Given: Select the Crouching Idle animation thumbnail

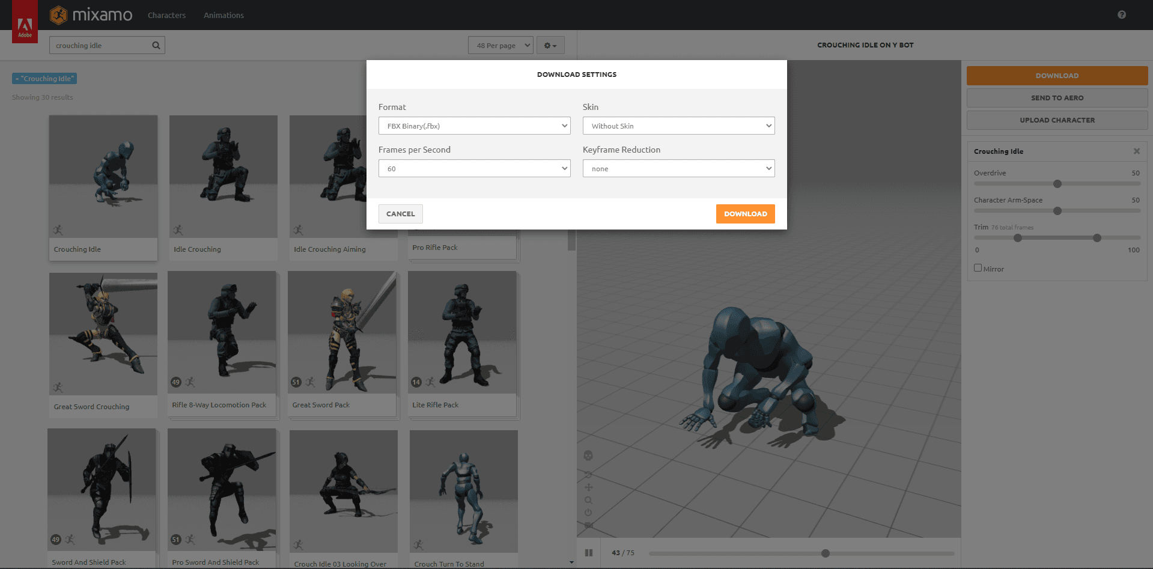Looking at the screenshot, I should click(x=103, y=177).
